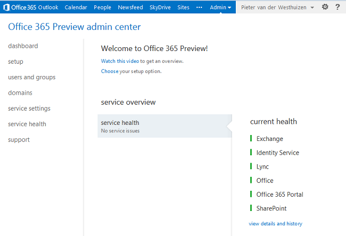Open Calendar from the top bar
The image size is (346, 236).
click(76, 7)
